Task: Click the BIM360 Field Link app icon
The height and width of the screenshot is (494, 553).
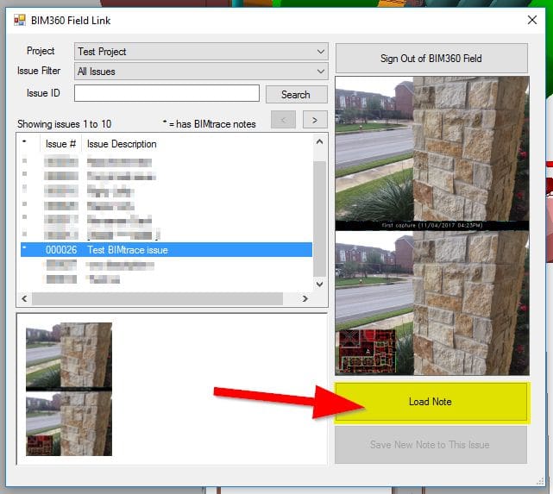Action: point(20,20)
